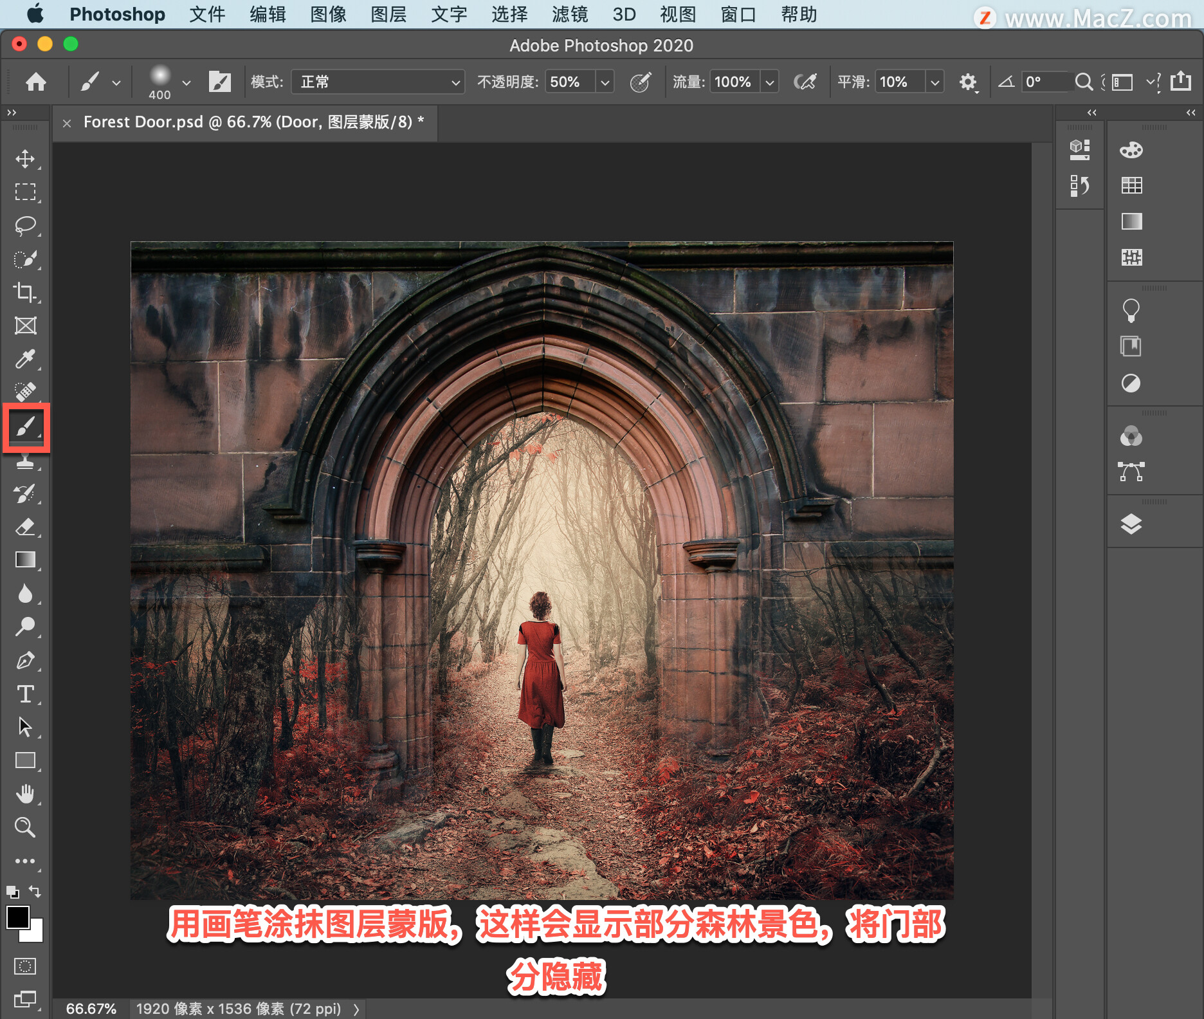Select the Path Selection tool

coord(25,727)
